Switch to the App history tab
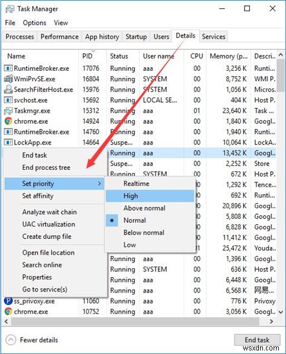The width and height of the screenshot is (286, 354). [102, 37]
